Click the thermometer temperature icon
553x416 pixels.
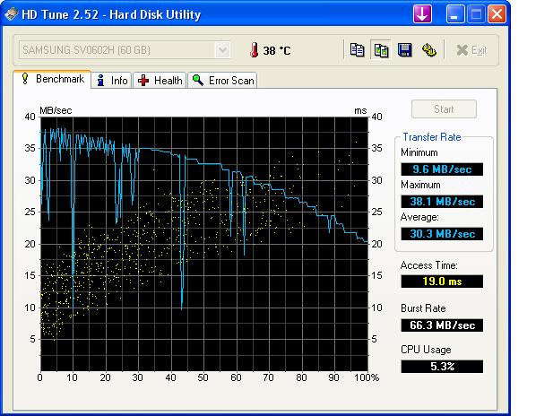[254, 49]
